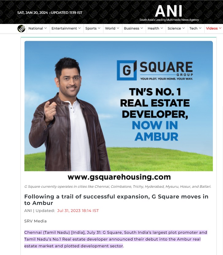Viewport: 223px width, 255px height.
Task: Expand the Science chevron arrow
Action: (183, 28)
